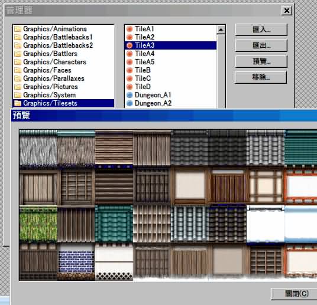Choose the Dungeon_A1 file name
Screen dimensions: 317x305
point(153,95)
